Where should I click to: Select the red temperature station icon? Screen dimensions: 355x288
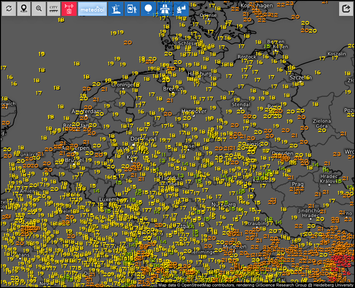pyautogui.click(x=69, y=9)
